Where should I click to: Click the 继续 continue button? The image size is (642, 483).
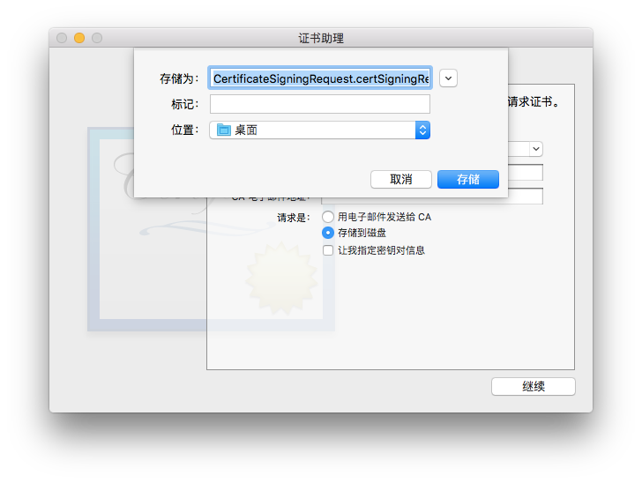tap(534, 386)
